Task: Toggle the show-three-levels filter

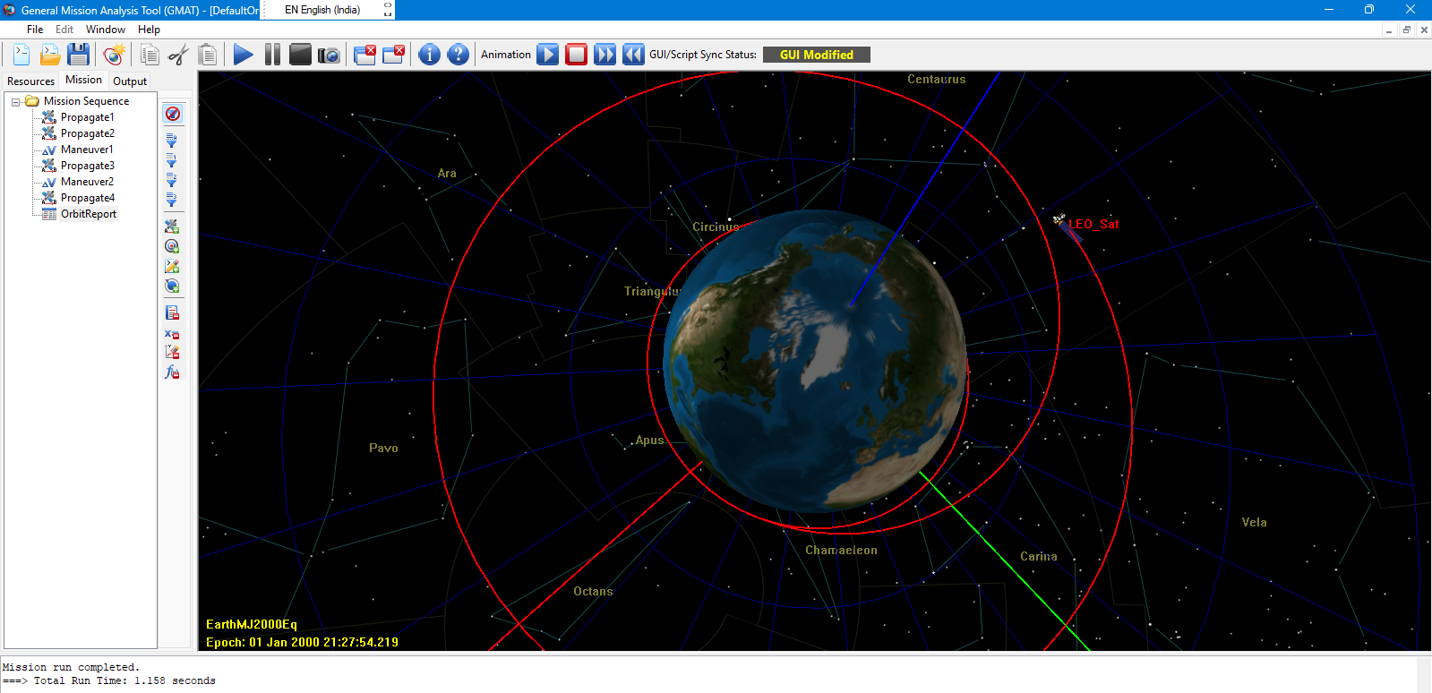Action: click(172, 200)
